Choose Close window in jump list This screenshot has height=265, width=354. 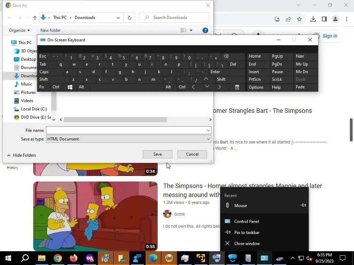point(264,244)
